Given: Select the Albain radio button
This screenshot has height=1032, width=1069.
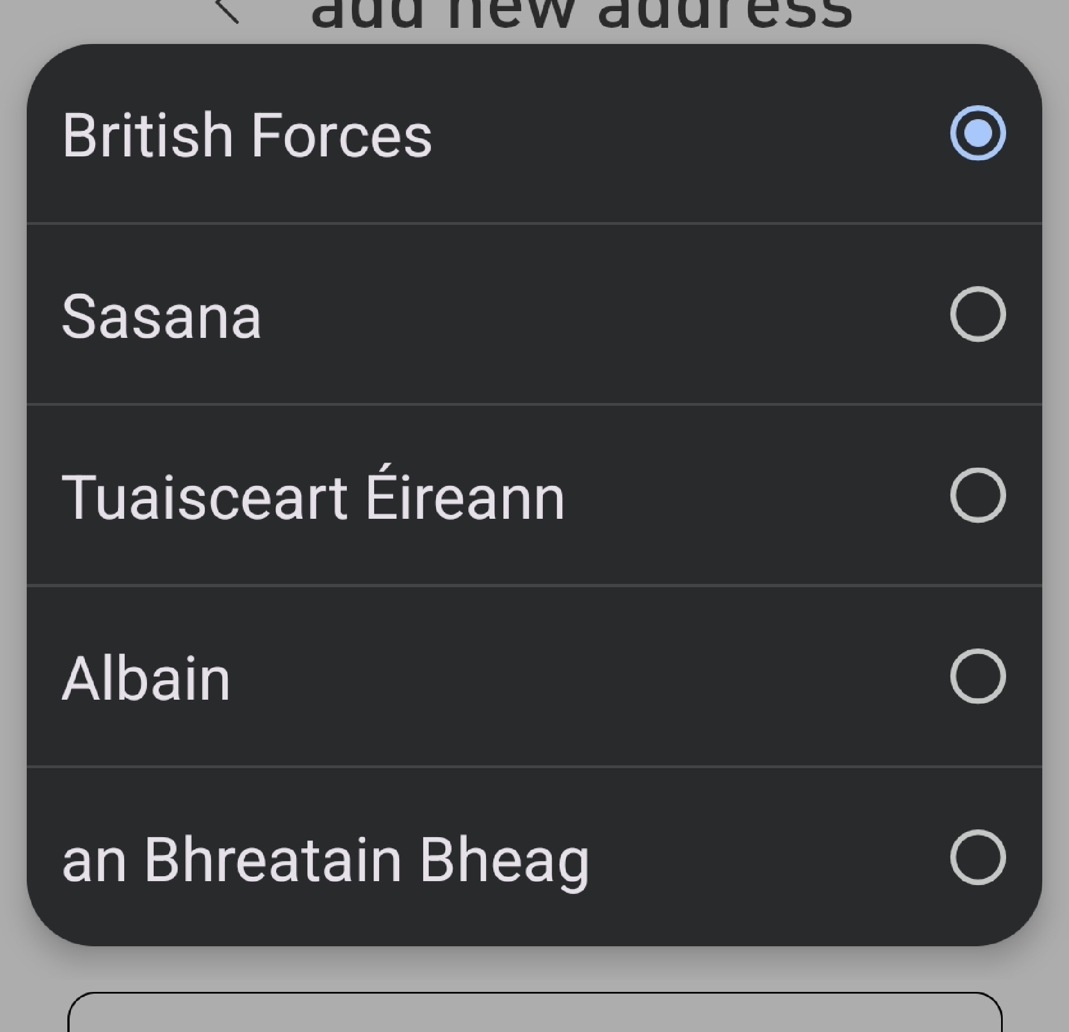Looking at the screenshot, I should 978,676.
